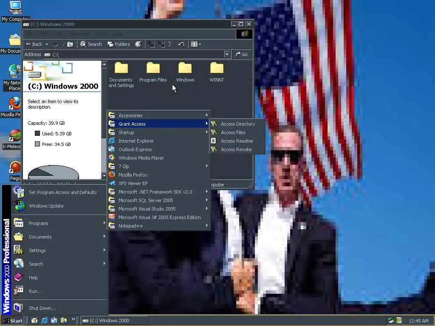Image resolution: width=435 pixels, height=326 pixels.
Task: Open K-Meleon desktop shortcut
Action: pos(11,139)
